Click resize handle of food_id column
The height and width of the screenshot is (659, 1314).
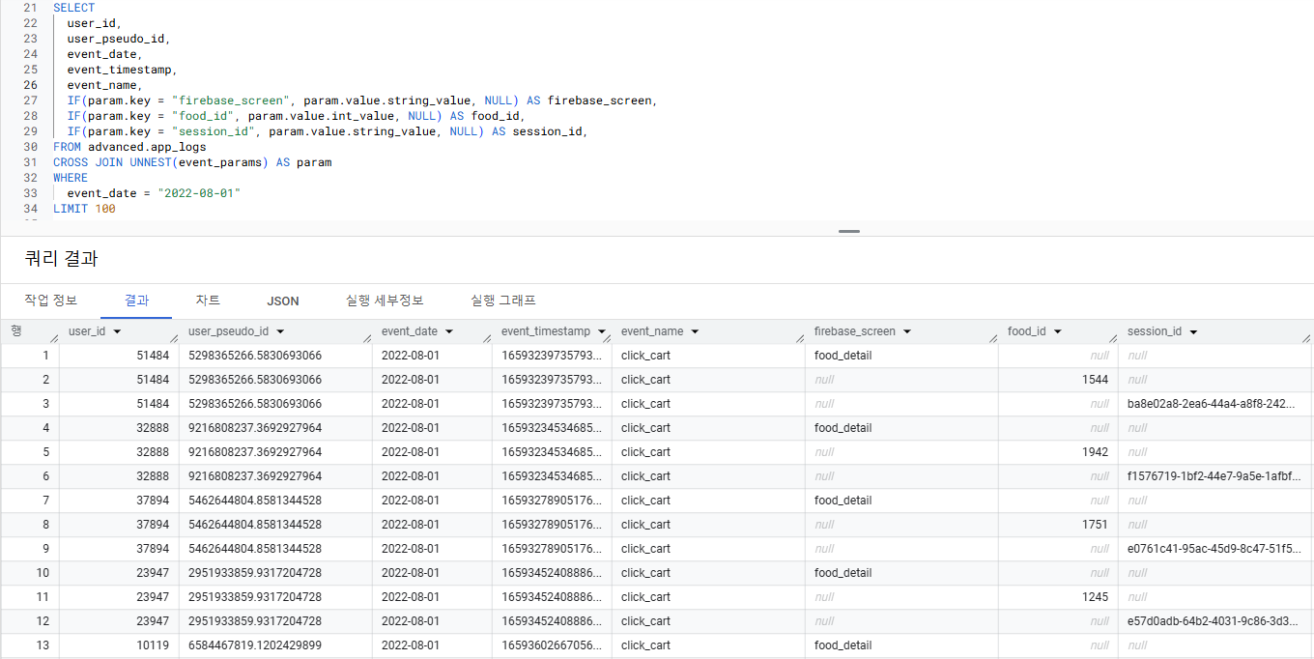coord(1113,338)
